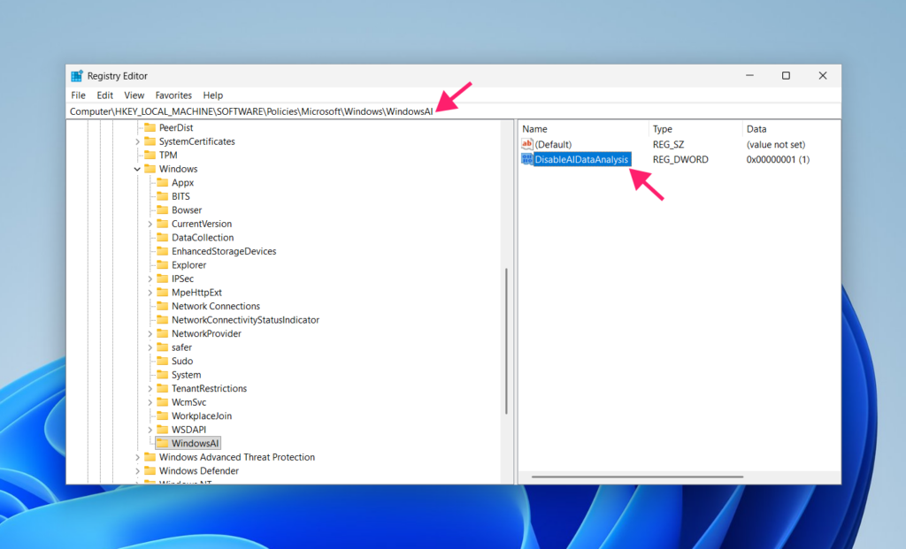
Task: Select the Windows Defender key label
Action: (199, 471)
